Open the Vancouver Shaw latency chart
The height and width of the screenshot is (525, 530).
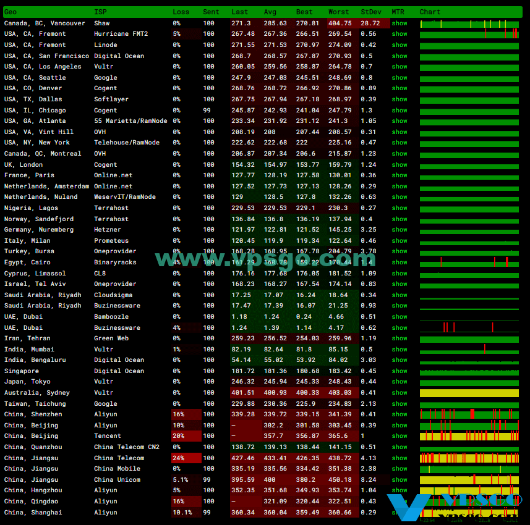click(469, 23)
